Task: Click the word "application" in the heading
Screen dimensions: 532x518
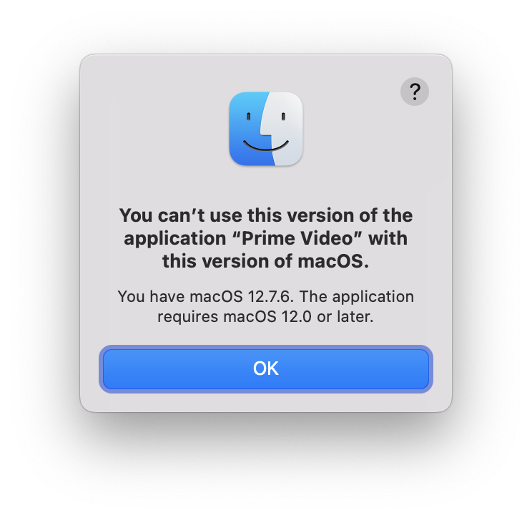Action: (174, 239)
